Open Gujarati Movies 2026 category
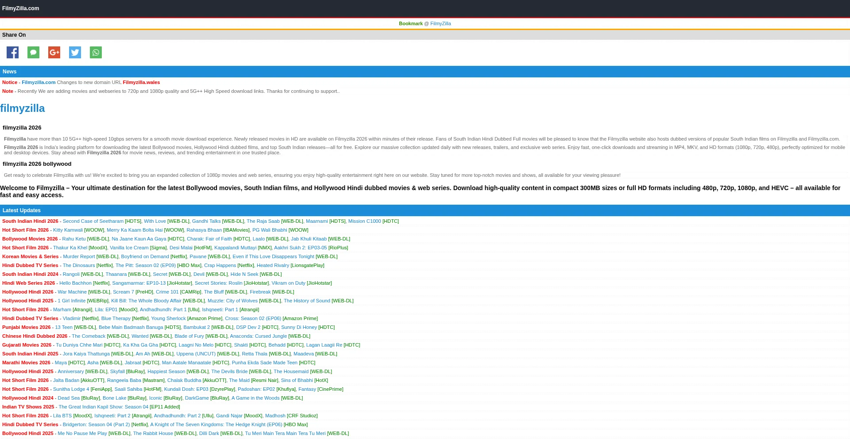 [27, 345]
